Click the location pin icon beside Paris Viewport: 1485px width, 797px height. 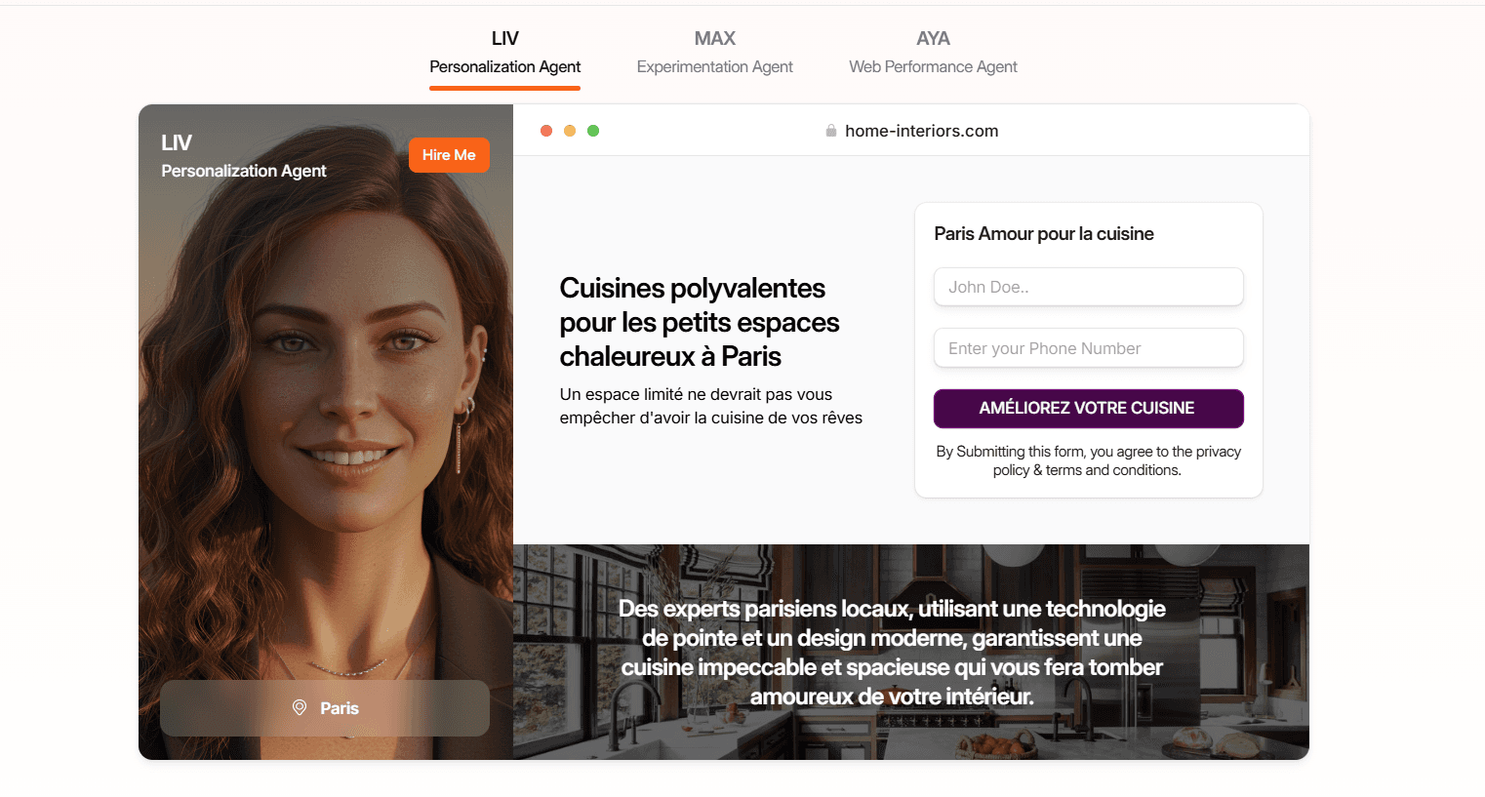click(x=300, y=707)
